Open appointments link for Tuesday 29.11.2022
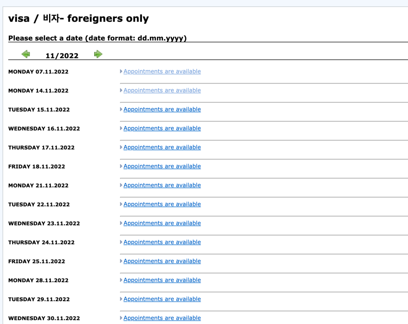The width and height of the screenshot is (408, 324). pos(162,299)
